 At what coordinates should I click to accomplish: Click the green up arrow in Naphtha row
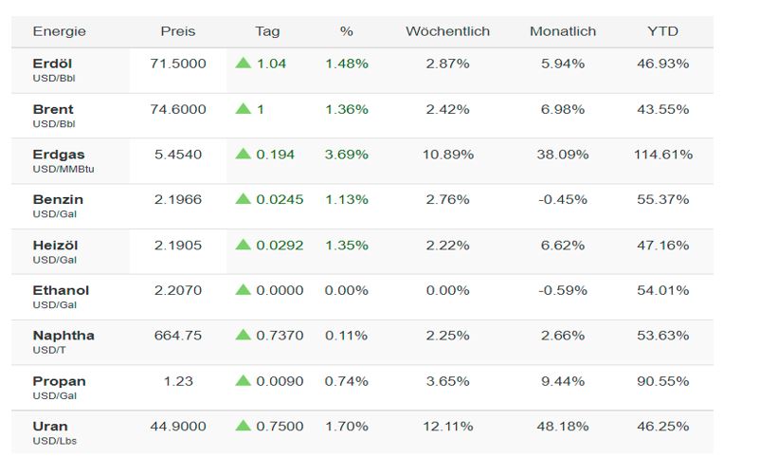(x=244, y=335)
